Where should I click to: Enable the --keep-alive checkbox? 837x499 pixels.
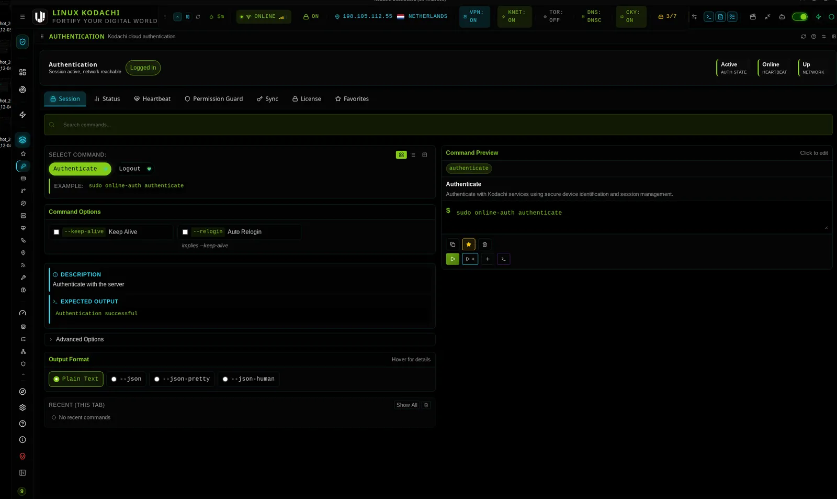(x=56, y=232)
